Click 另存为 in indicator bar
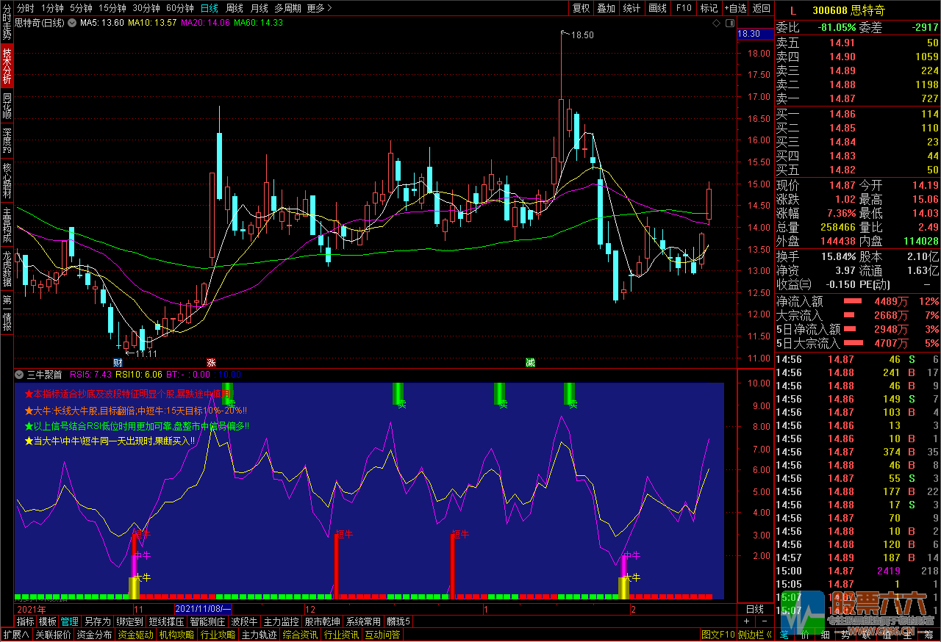The width and height of the screenshot is (941, 642). pos(97,621)
